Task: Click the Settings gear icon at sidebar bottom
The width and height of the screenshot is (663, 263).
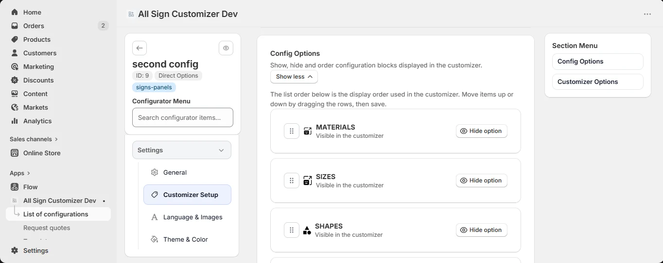Action: tap(15, 250)
